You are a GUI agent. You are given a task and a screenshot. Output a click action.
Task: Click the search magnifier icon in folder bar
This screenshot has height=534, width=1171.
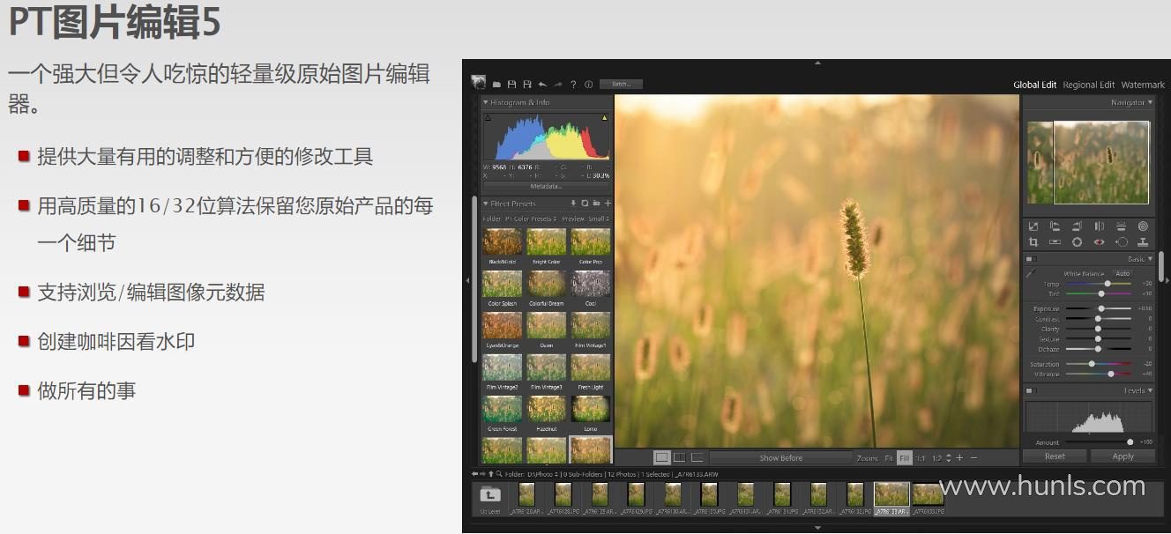tap(499, 474)
